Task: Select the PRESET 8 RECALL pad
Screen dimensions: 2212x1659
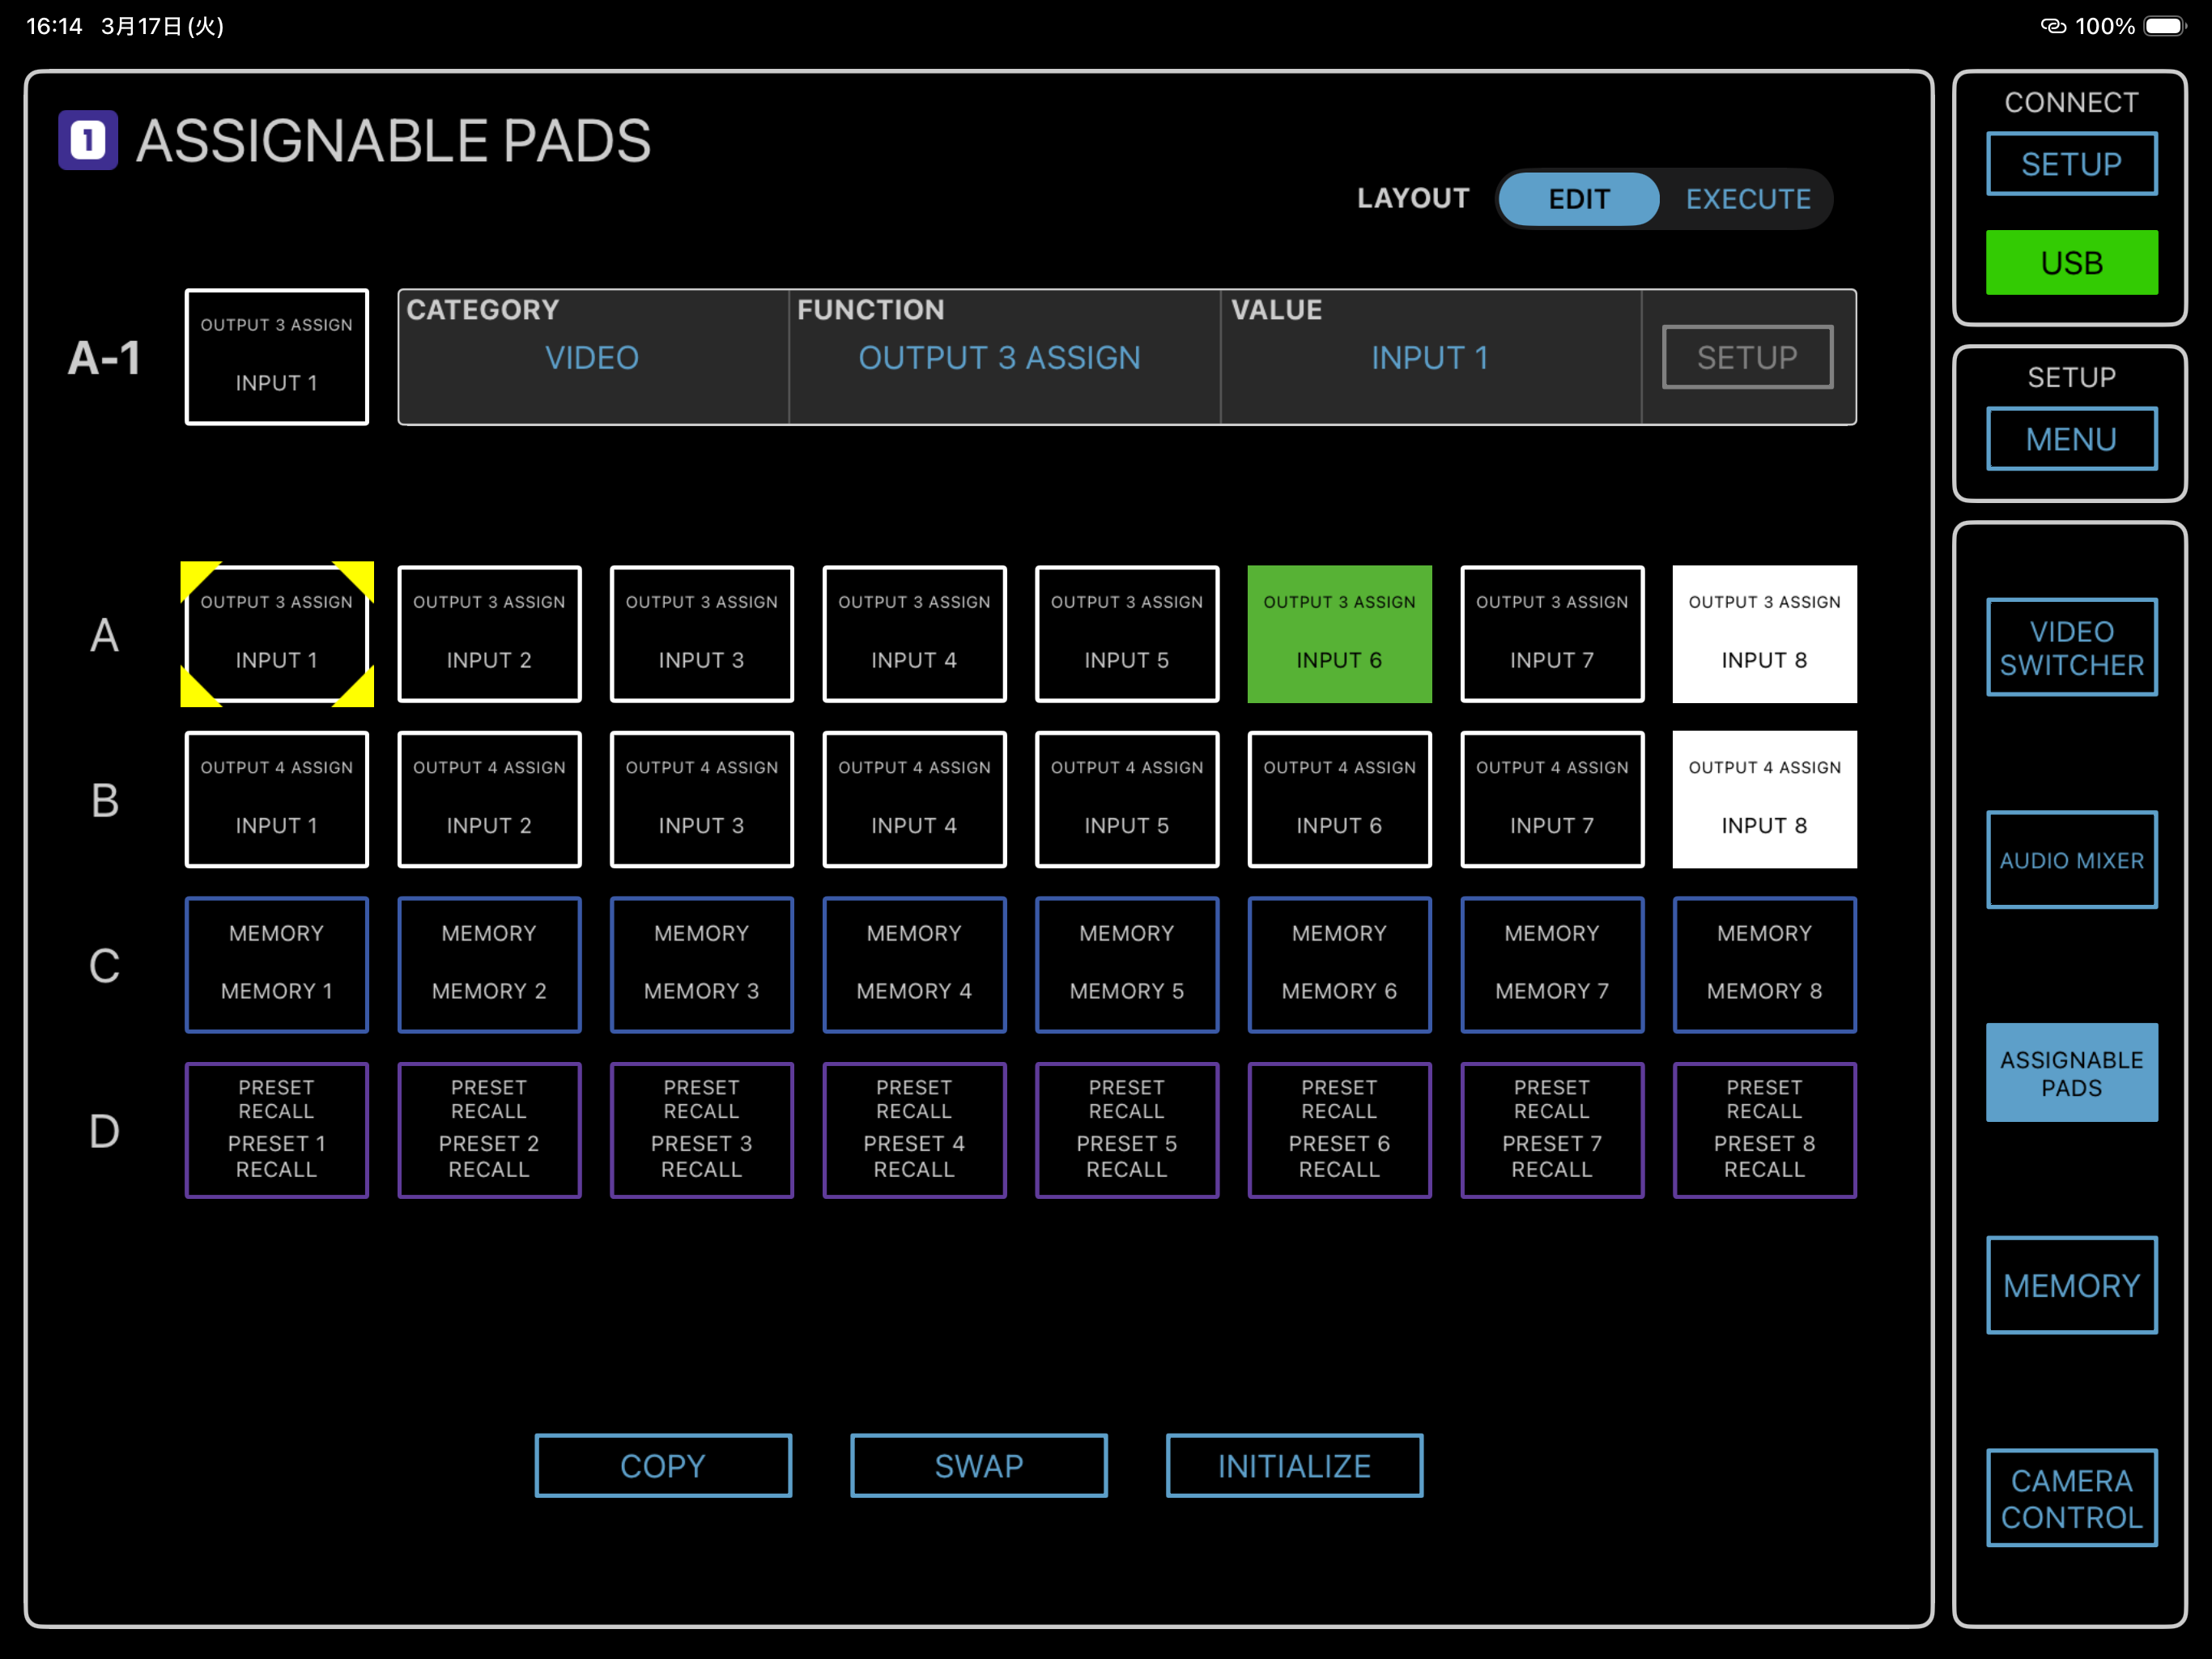Action: [1765, 1131]
